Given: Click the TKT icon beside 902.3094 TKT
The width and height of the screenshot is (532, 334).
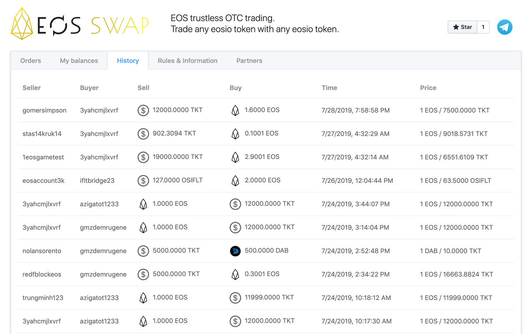Looking at the screenshot, I should pos(143,134).
